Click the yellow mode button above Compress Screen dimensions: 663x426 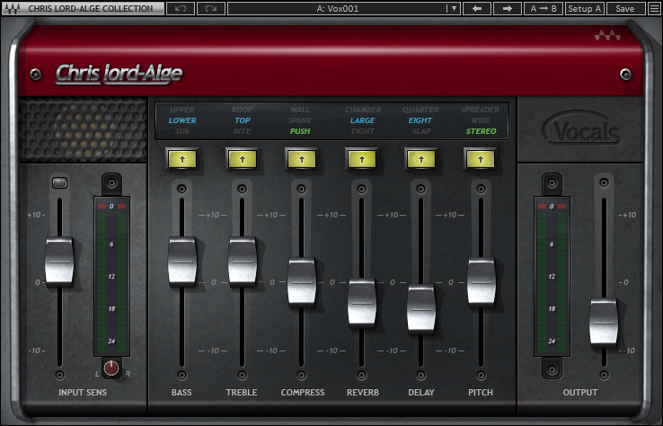point(302,160)
